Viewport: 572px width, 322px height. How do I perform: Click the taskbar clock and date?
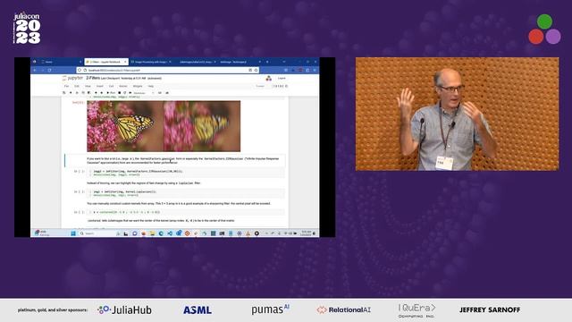tap(306, 233)
